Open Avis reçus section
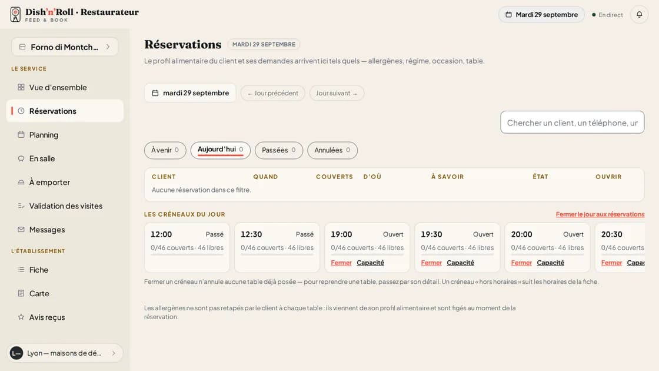The width and height of the screenshot is (659, 371). [65, 317]
